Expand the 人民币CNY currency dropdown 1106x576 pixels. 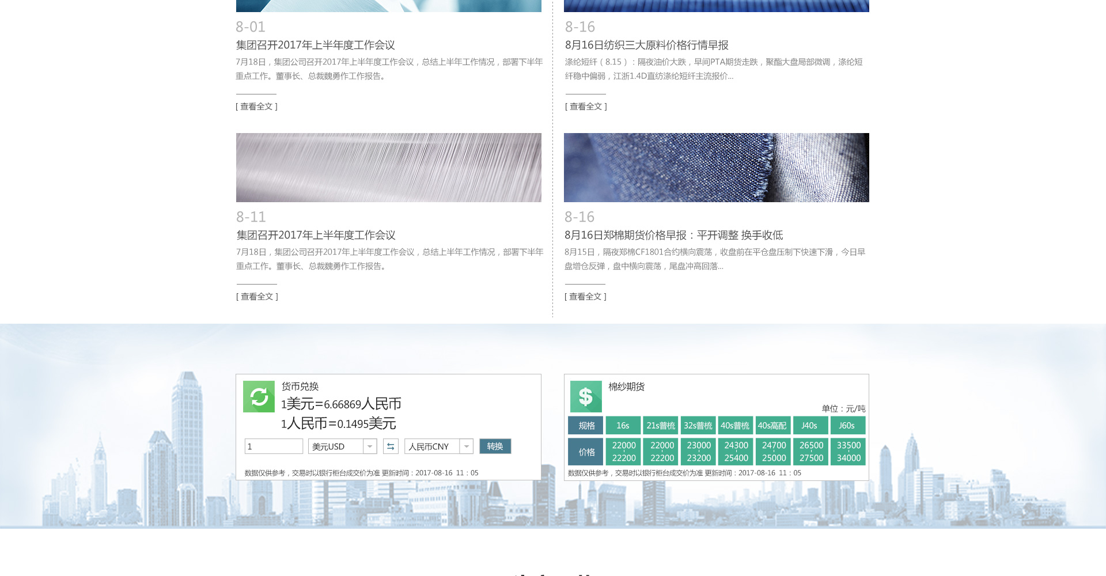[x=438, y=446]
